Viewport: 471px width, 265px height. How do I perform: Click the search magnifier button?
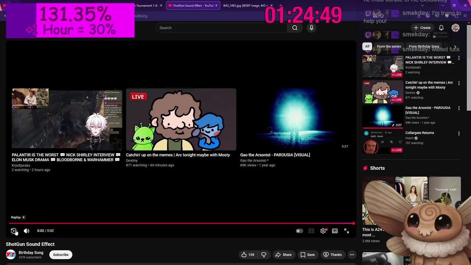[295, 28]
